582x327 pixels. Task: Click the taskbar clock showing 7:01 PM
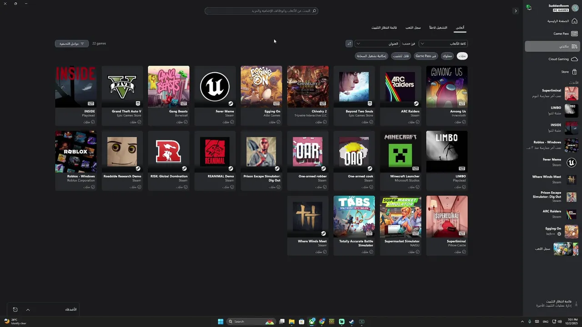(572, 322)
